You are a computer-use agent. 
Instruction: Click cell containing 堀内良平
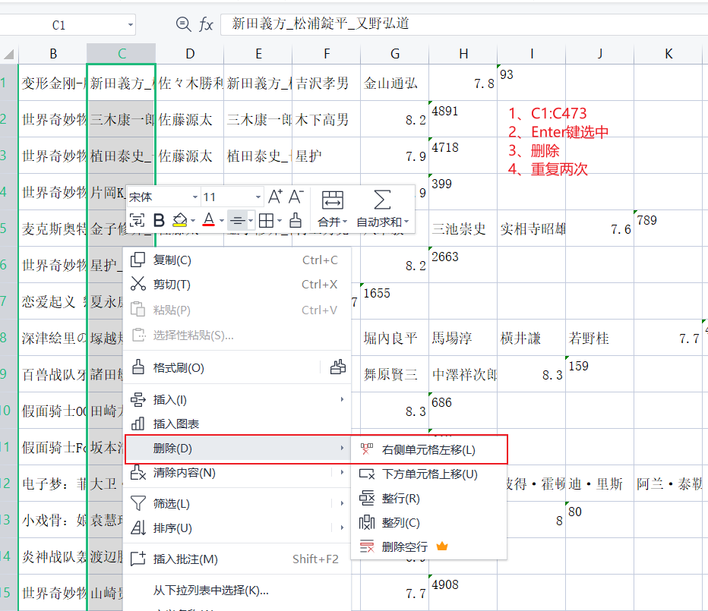[x=394, y=338]
